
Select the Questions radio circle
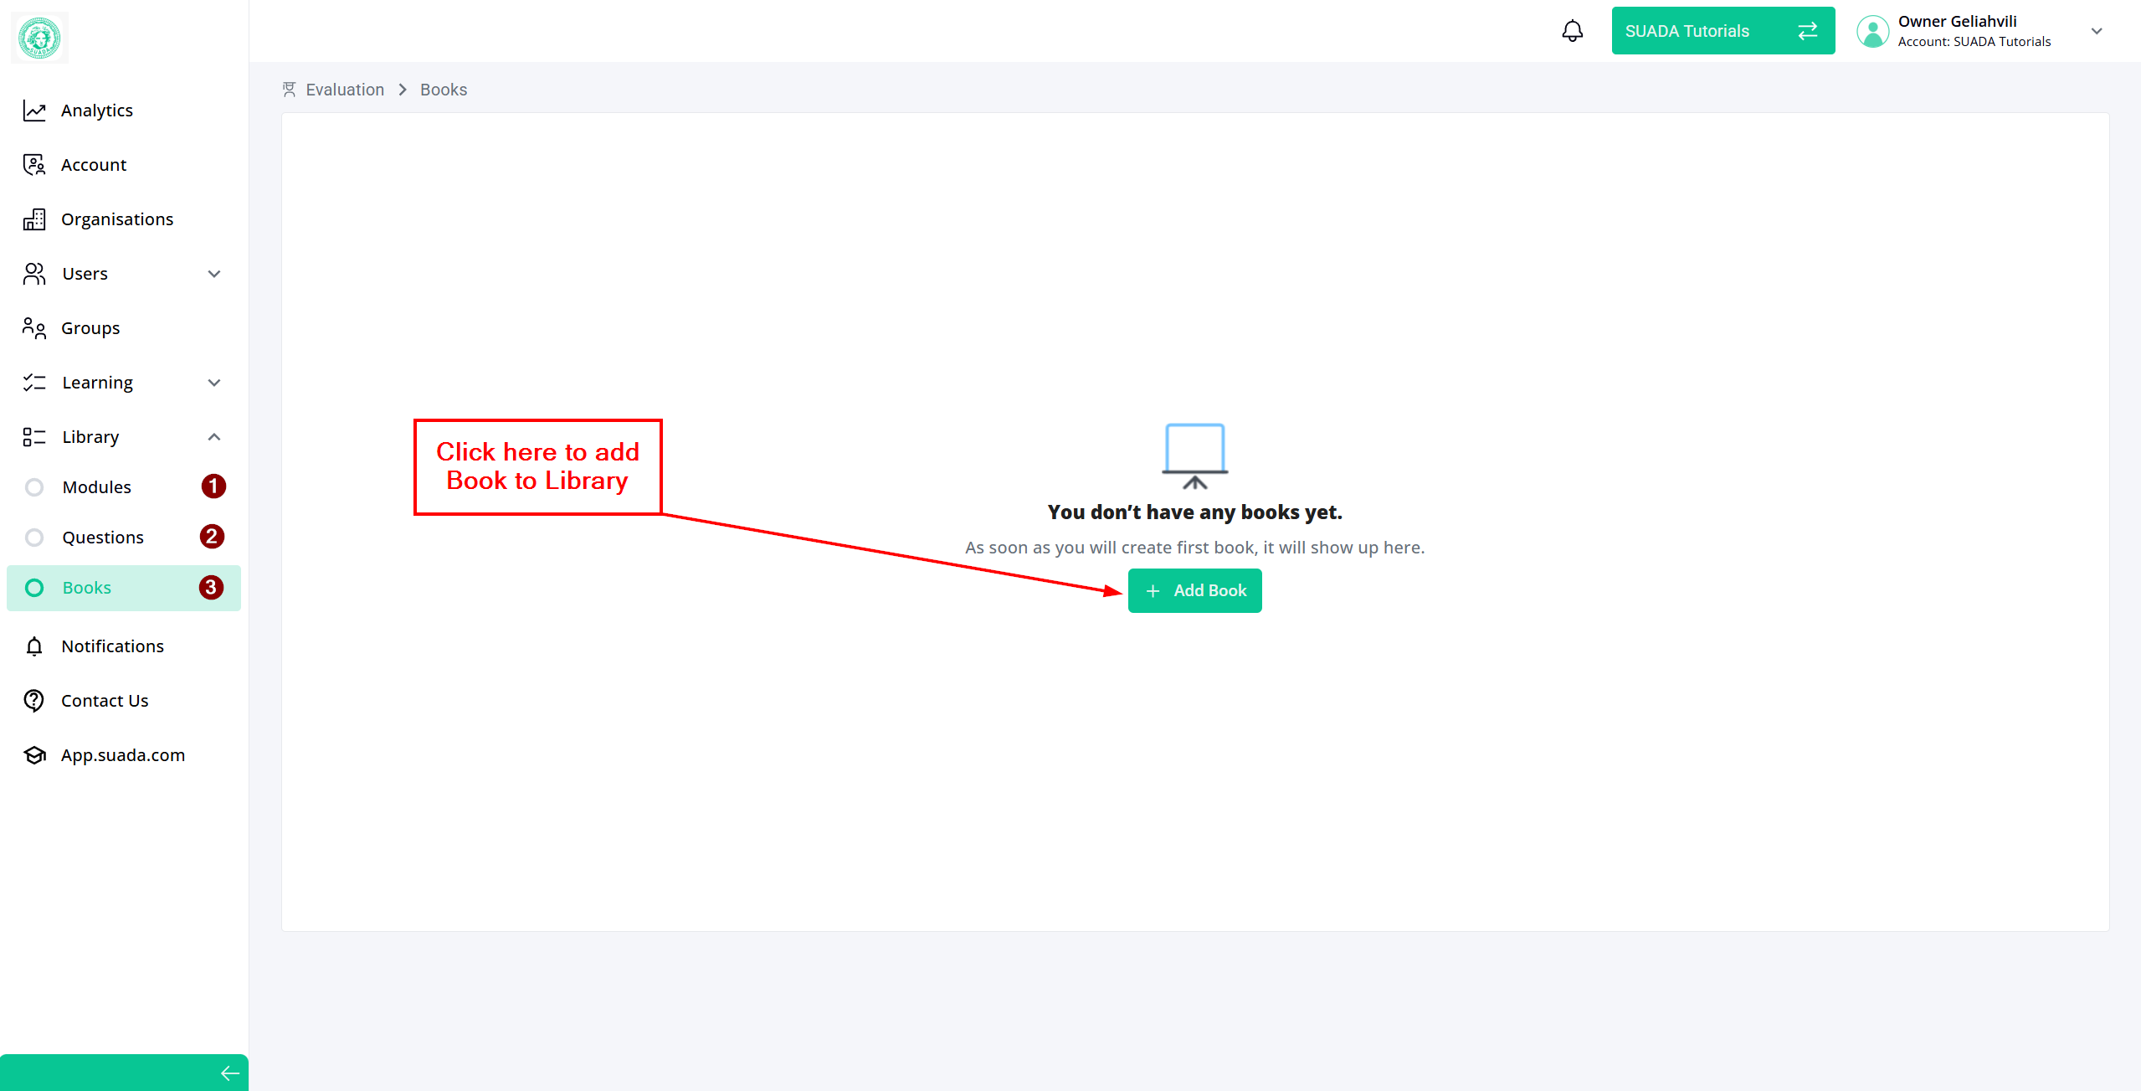(34, 538)
